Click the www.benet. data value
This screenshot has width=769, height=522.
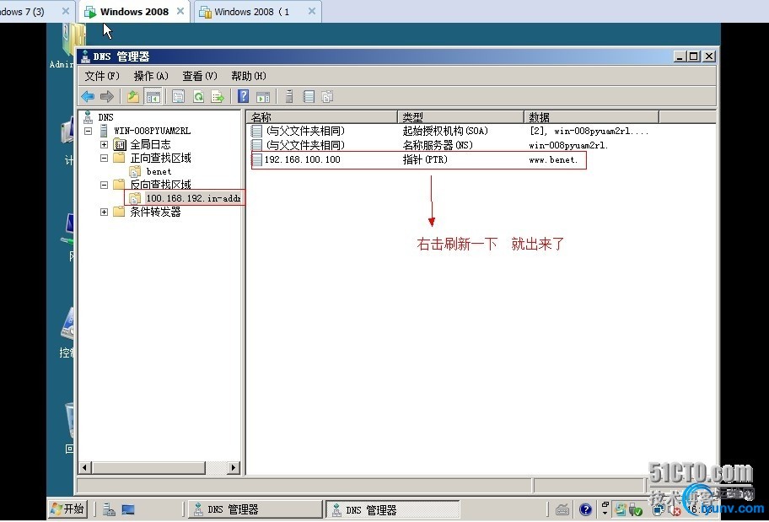pyautogui.click(x=553, y=160)
